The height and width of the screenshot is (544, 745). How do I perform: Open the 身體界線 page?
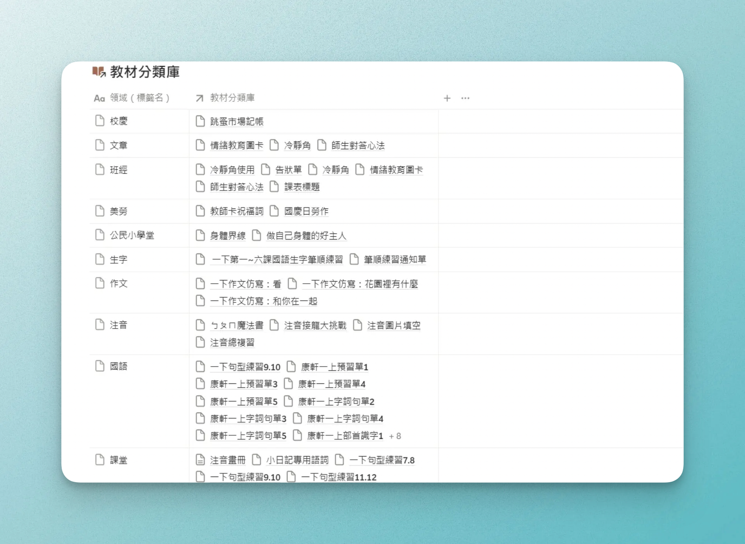click(x=227, y=236)
